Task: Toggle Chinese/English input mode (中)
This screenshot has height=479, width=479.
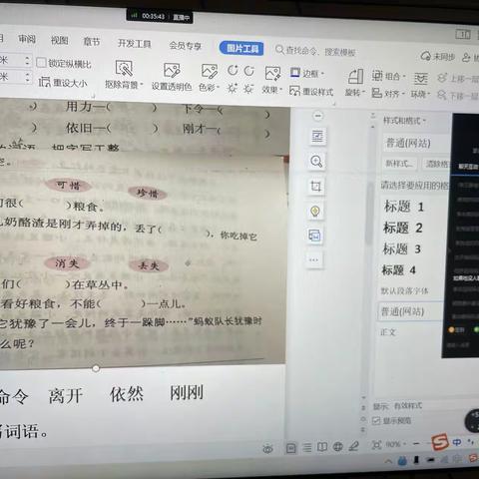Action: point(457,442)
